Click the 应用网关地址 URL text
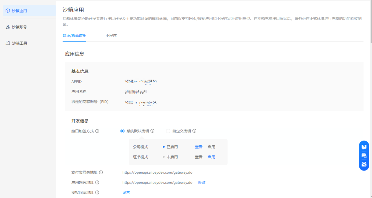Screen dimensions: 372x198 coord(157,182)
